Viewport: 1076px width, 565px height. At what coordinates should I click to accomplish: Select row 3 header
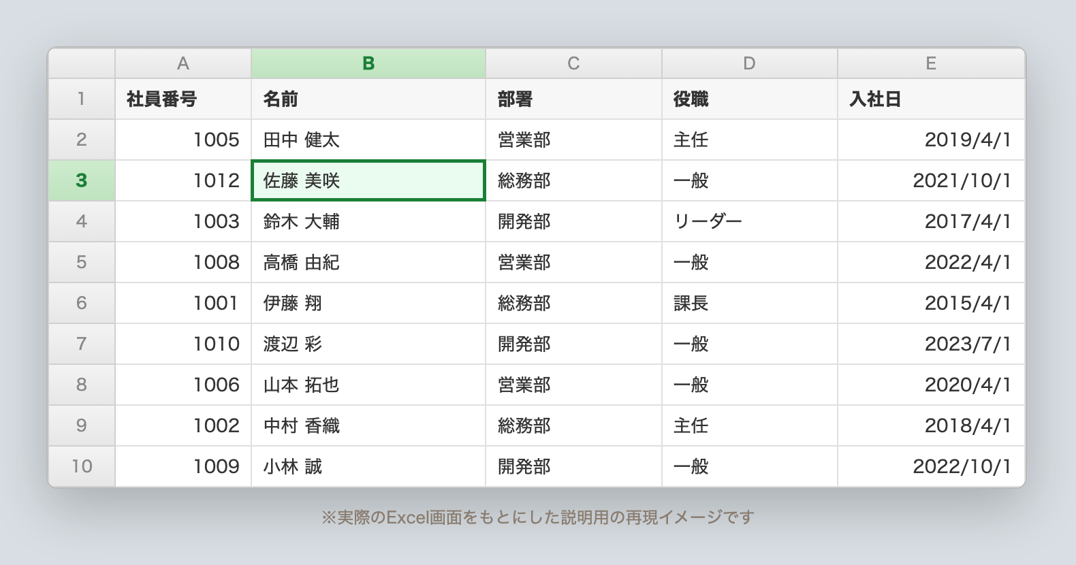click(82, 180)
